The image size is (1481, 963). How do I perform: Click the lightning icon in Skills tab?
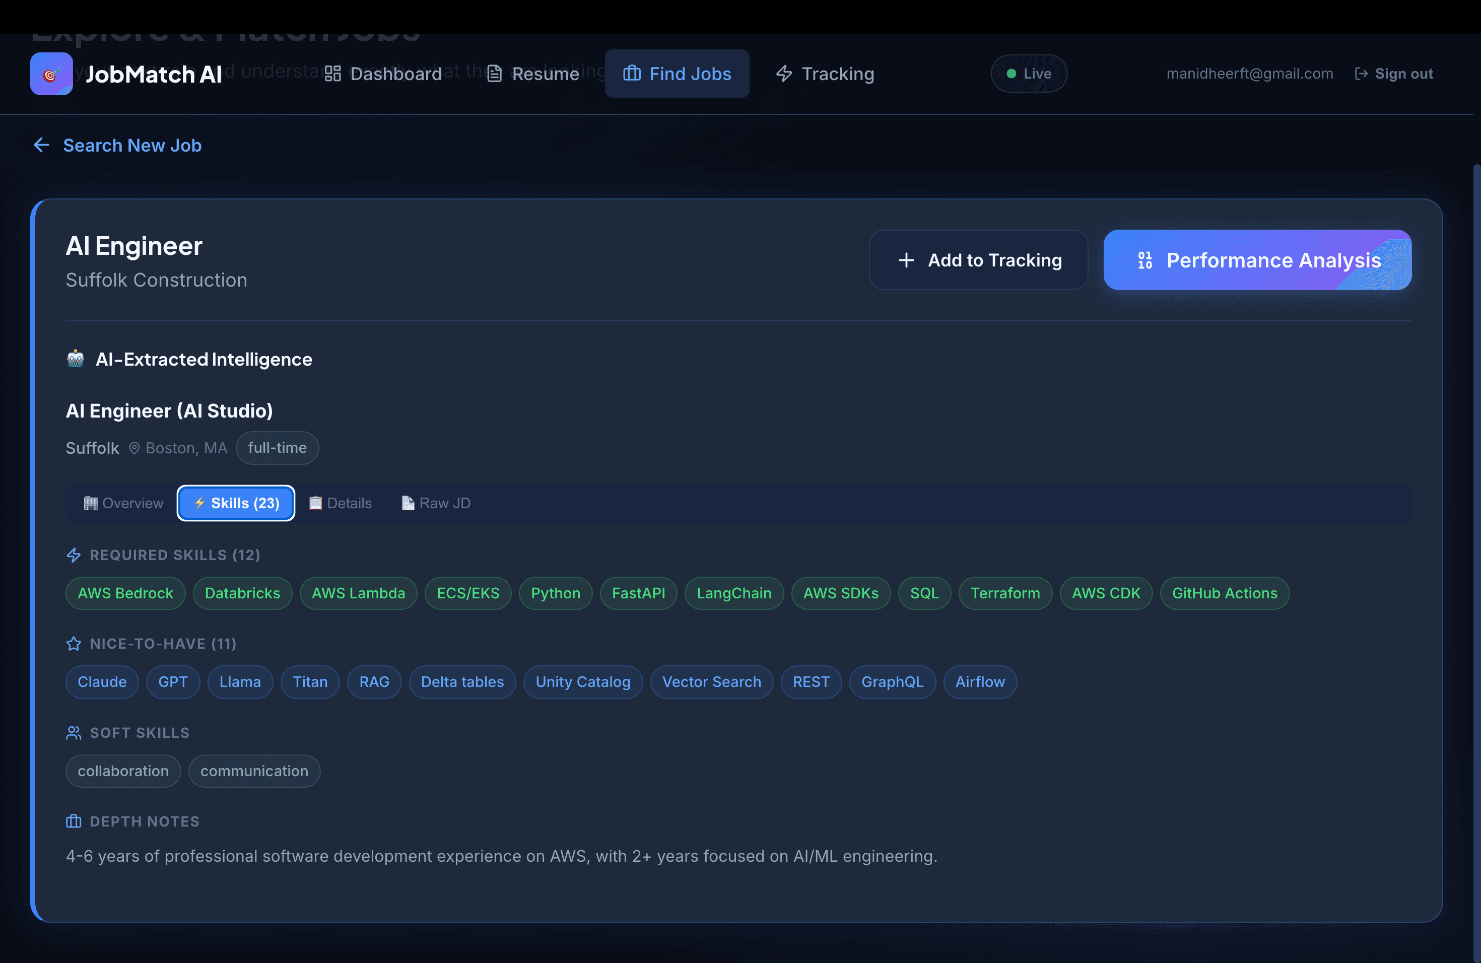tap(200, 503)
